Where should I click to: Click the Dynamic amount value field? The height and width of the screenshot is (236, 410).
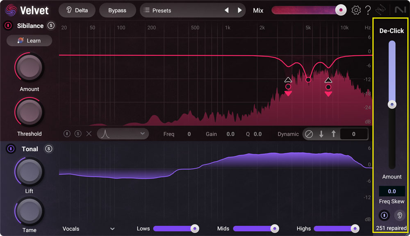(x=354, y=134)
